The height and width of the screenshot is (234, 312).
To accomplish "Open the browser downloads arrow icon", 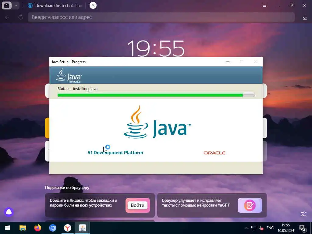I will [305, 17].
